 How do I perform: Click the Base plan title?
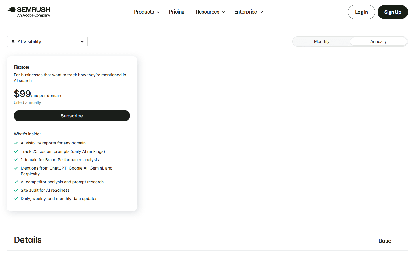pyautogui.click(x=21, y=67)
